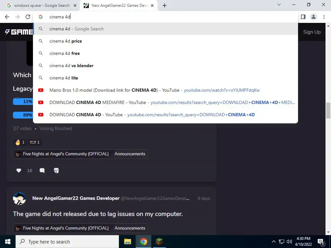331x248 pixels.
Task: Click the '9 days' post timestamp
Action: 204,199
